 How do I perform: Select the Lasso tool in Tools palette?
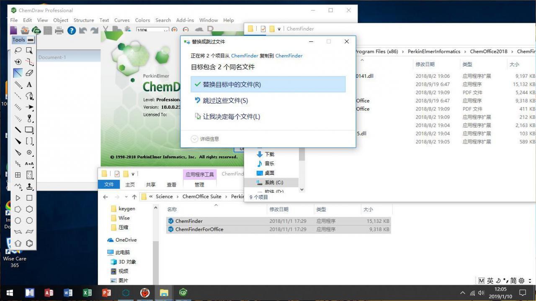pos(18,51)
